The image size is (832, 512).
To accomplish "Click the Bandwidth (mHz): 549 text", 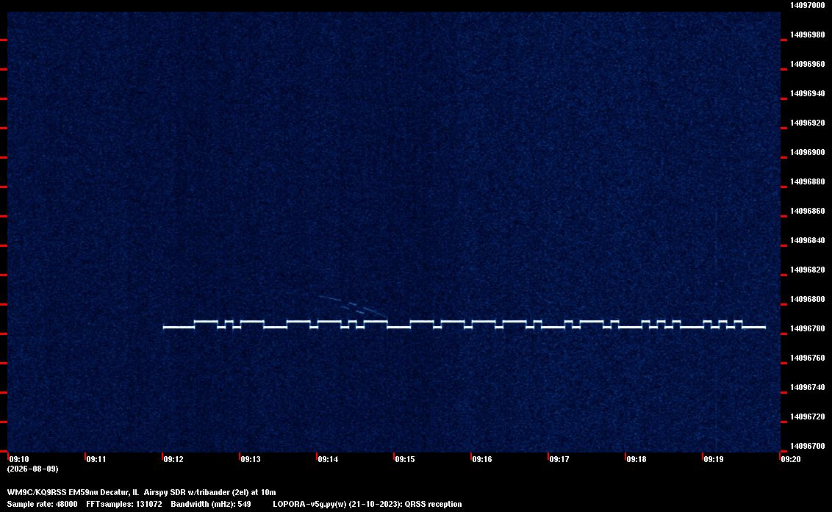I will (211, 504).
